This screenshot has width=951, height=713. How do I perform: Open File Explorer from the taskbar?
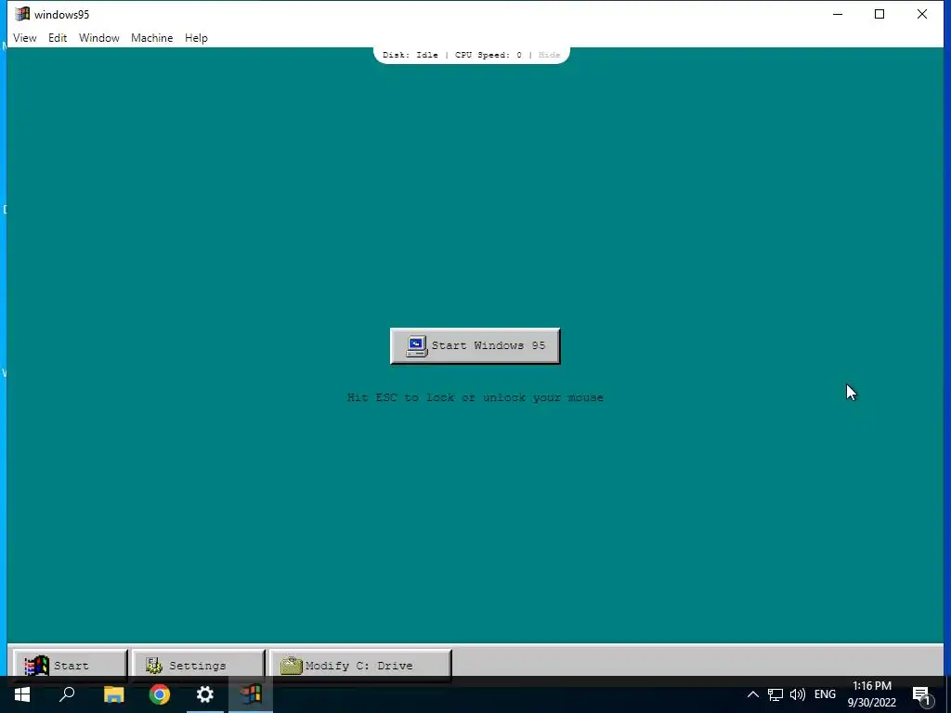click(113, 694)
